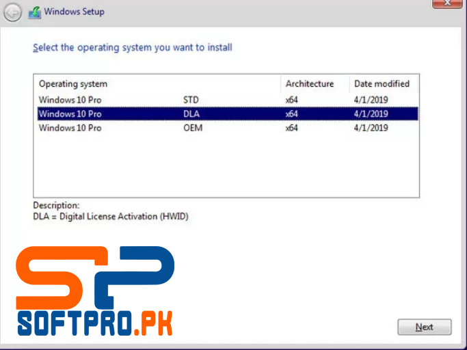Image resolution: width=467 pixels, height=350 pixels.
Task: Click the Digital License Activation description text
Action: (x=111, y=217)
